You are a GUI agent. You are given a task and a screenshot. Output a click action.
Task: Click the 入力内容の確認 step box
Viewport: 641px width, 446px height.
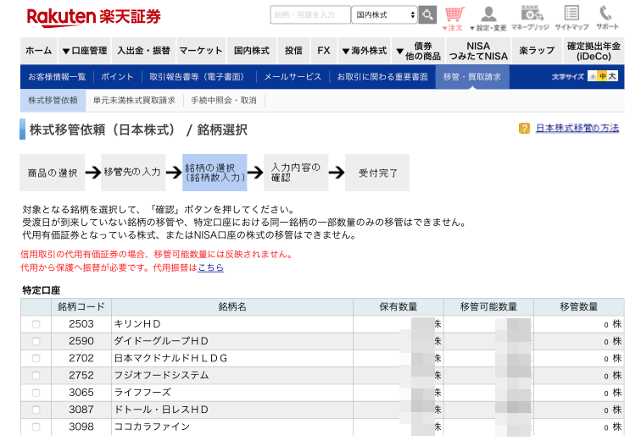click(x=296, y=173)
